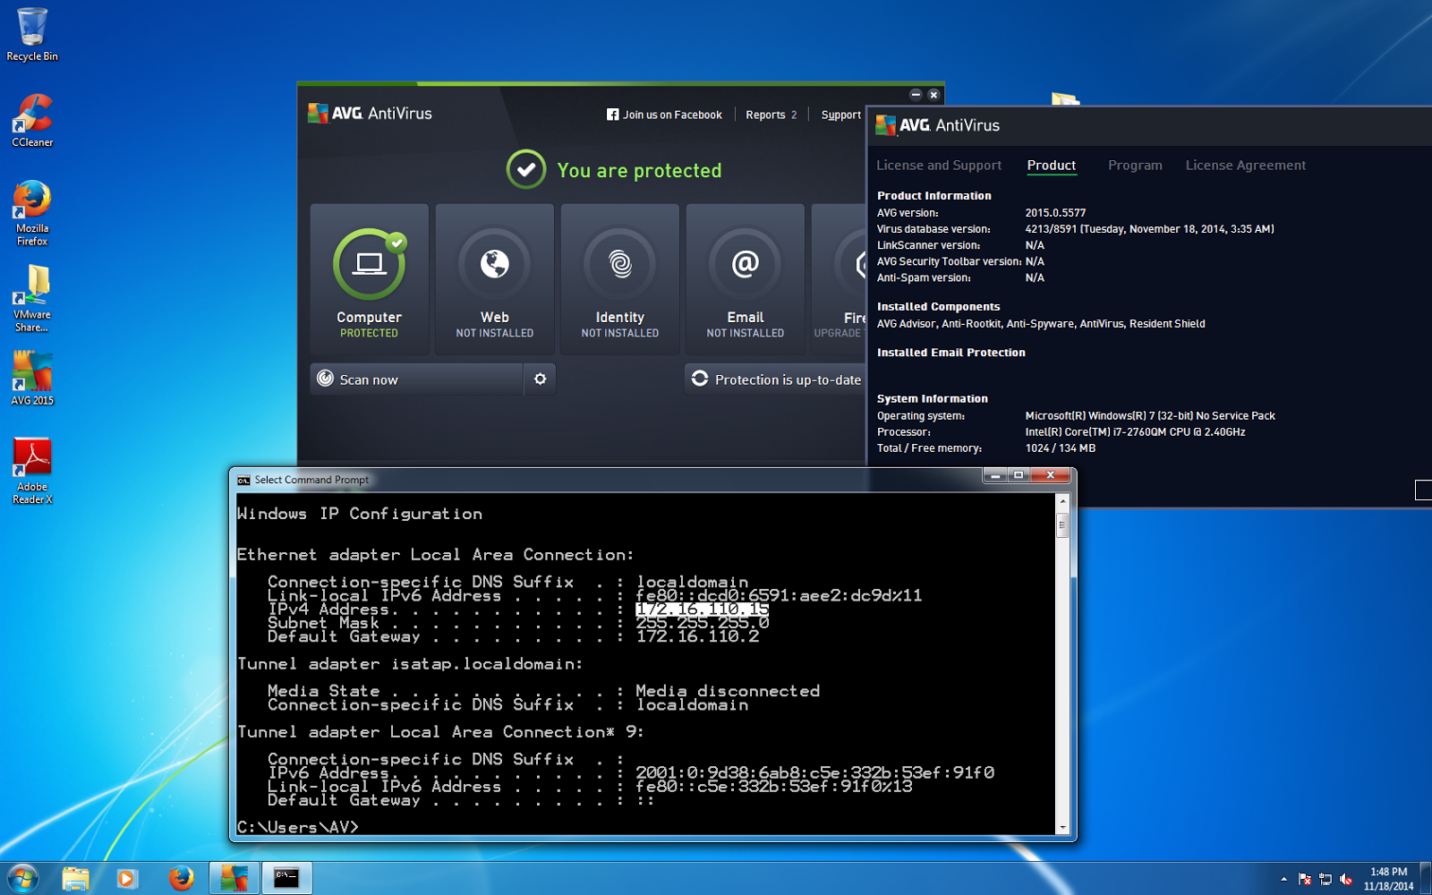The width and height of the screenshot is (1432, 895).
Task: Click the highlighted IPv4 address 172.16.110.15
Action: (703, 609)
